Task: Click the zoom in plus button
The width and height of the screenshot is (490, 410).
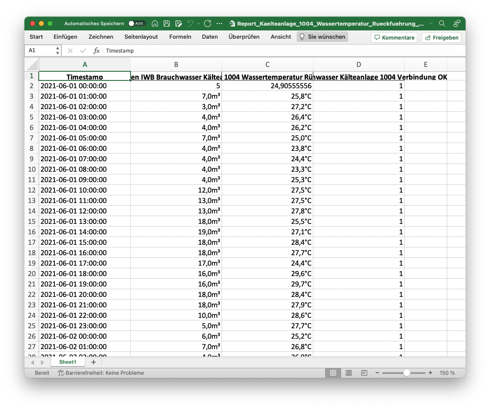Action: 430,373
